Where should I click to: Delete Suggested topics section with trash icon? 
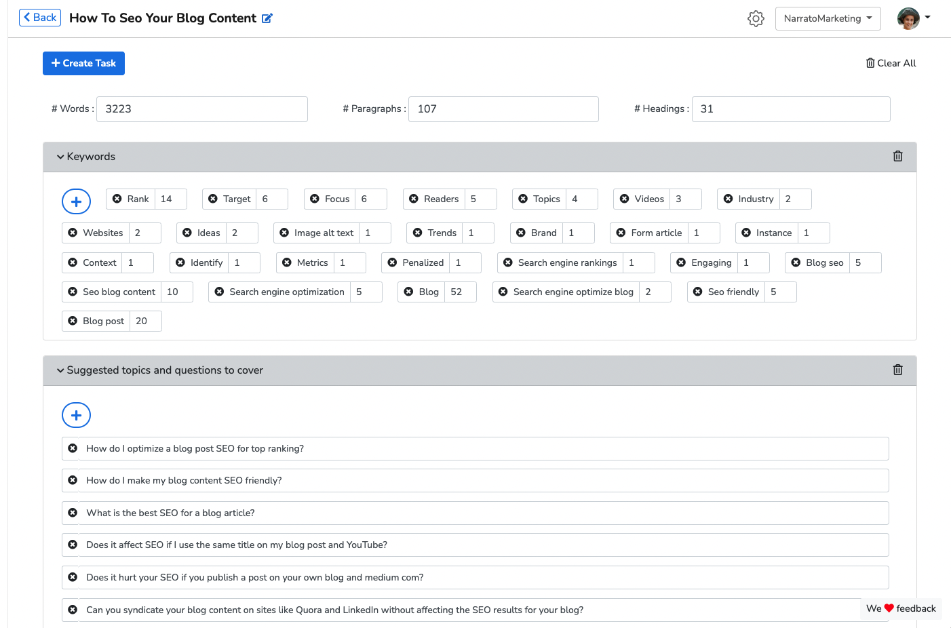(897, 370)
